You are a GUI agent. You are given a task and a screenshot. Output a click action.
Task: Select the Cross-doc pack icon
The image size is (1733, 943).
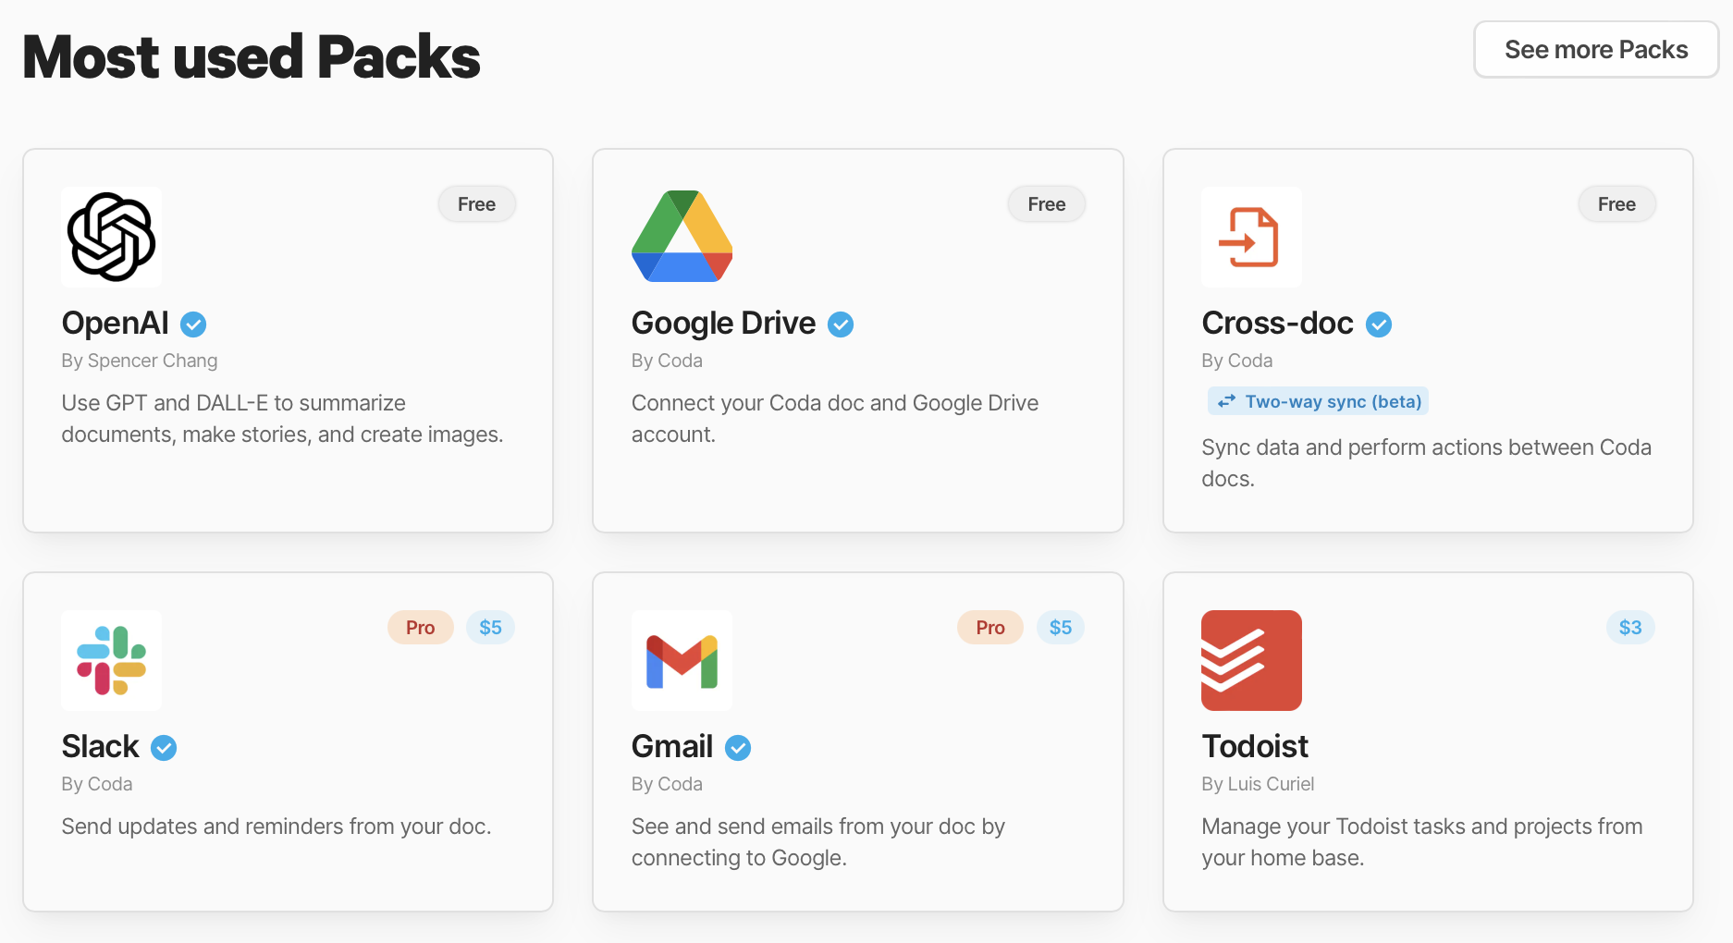(1251, 237)
